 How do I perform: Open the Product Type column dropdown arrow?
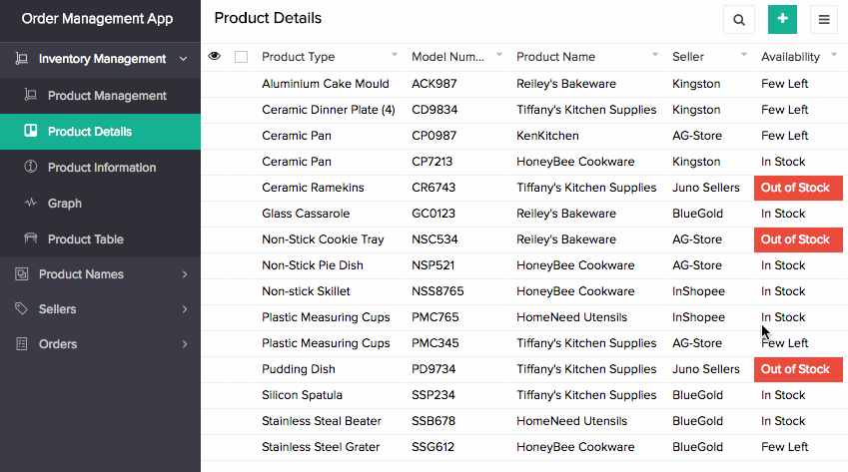[395, 54]
